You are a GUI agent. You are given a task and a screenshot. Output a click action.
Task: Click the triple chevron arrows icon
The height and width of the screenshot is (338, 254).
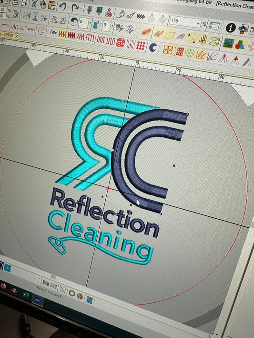pyautogui.click(x=141, y=17)
